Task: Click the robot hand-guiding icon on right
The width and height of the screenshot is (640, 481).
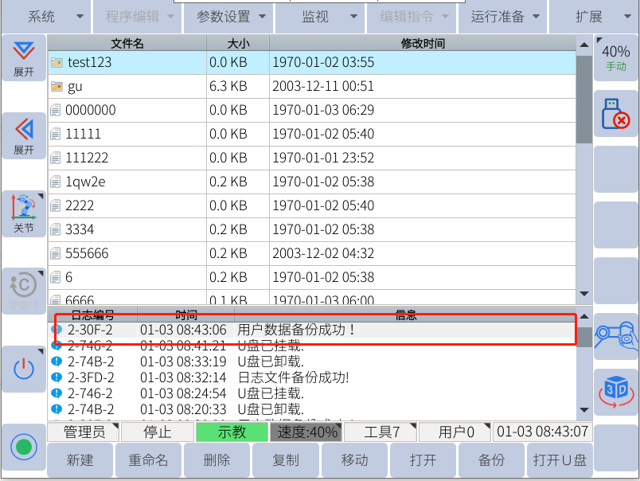Action: click(x=615, y=336)
